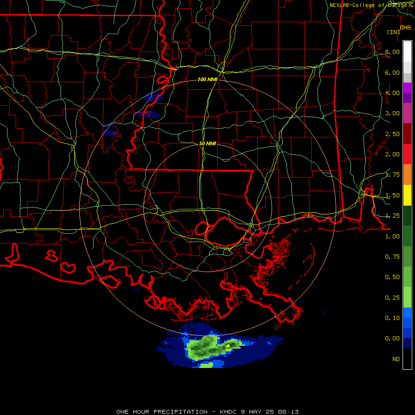The image size is (415, 415).
Task: Click the 0.00 legend value
Action: [392, 338]
